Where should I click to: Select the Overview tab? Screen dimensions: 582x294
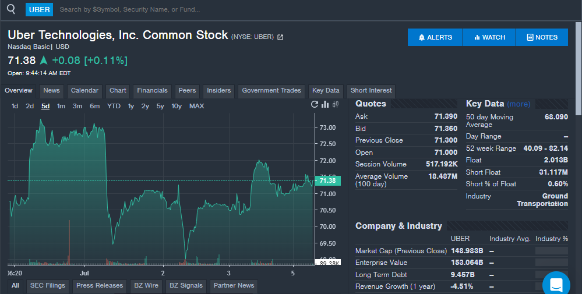(19, 91)
